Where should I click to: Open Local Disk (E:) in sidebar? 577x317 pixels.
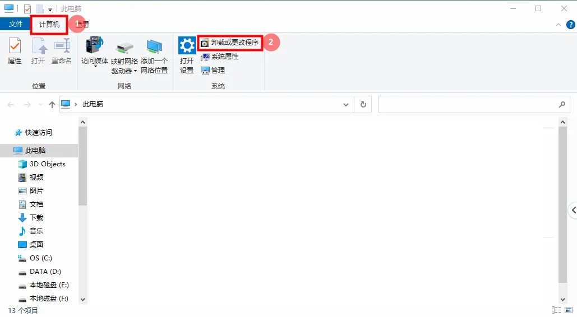click(x=43, y=285)
